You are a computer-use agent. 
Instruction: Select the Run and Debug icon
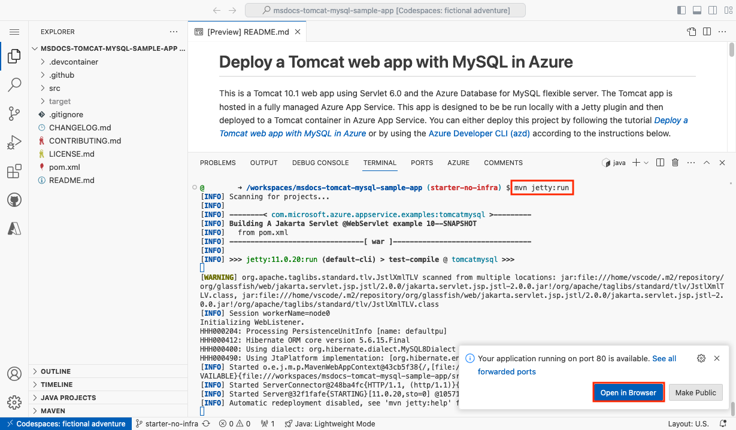click(14, 142)
